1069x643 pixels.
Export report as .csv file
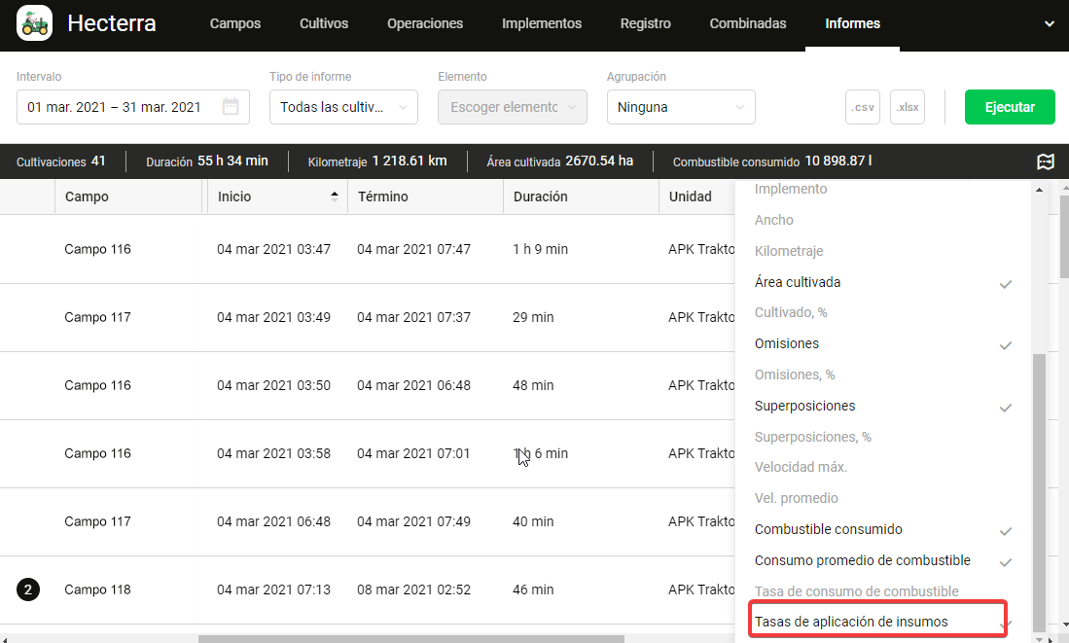[863, 107]
